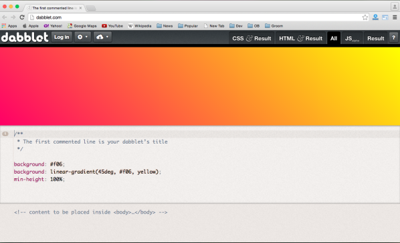Select the browser tab titled The first commented line
This screenshot has width=400, height=243.
click(x=53, y=8)
